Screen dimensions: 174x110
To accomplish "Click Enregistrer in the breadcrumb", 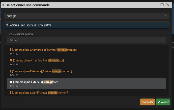I will coord(45,25).
